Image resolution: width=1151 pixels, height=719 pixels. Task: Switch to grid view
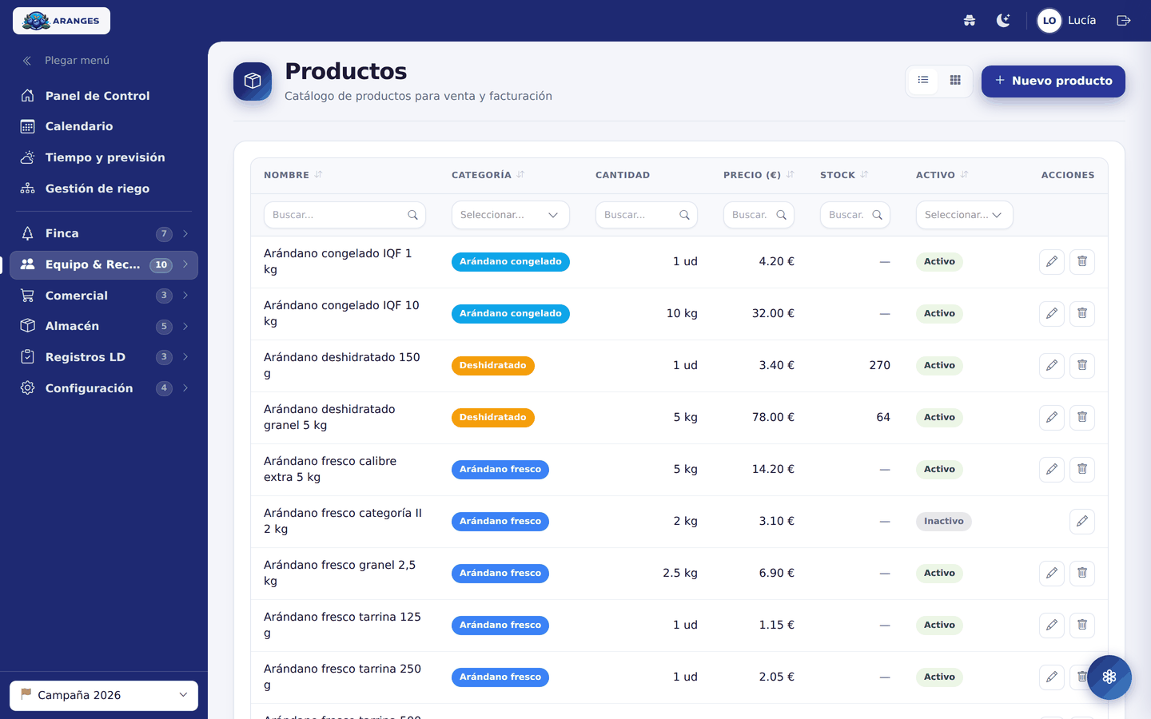tap(955, 81)
